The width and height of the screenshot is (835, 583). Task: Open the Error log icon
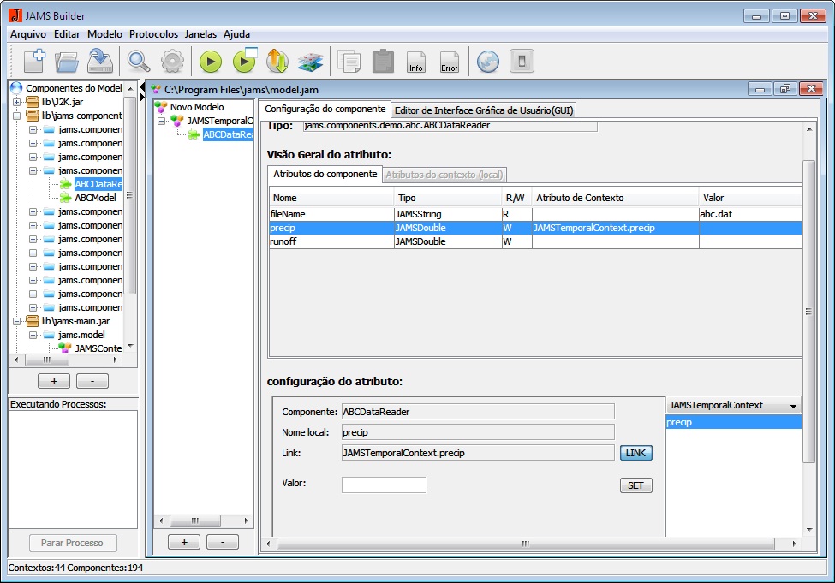pyautogui.click(x=449, y=62)
